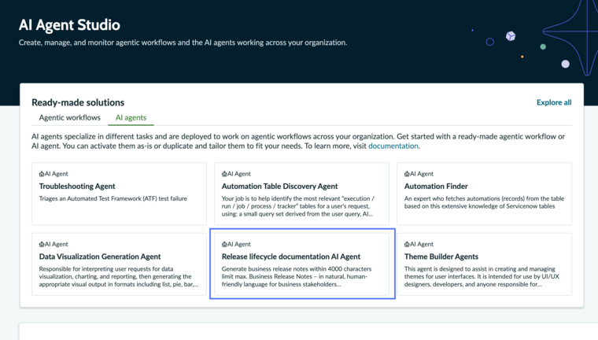
Task: Open the Troubleshooting Agent card title
Action: tap(77, 187)
